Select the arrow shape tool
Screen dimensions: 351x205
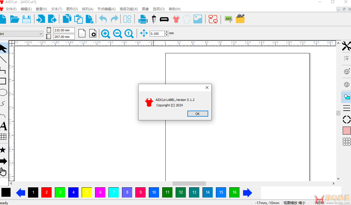click(x=3, y=161)
